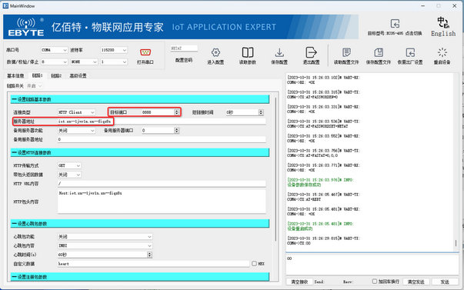Click the 清空接收 button
Image resolution: width=464 pixels, height=290 pixels.
299,282
